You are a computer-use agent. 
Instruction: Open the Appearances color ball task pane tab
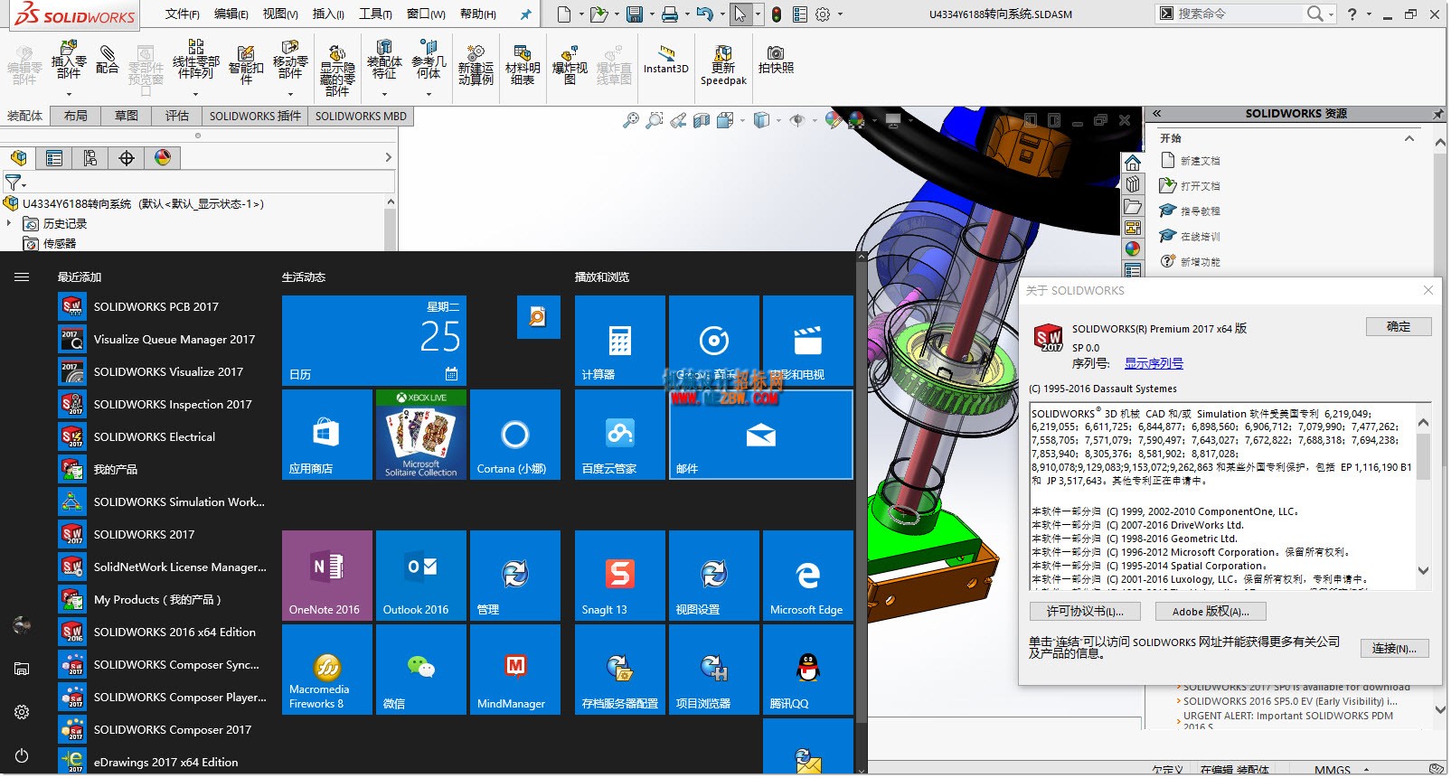(1133, 248)
